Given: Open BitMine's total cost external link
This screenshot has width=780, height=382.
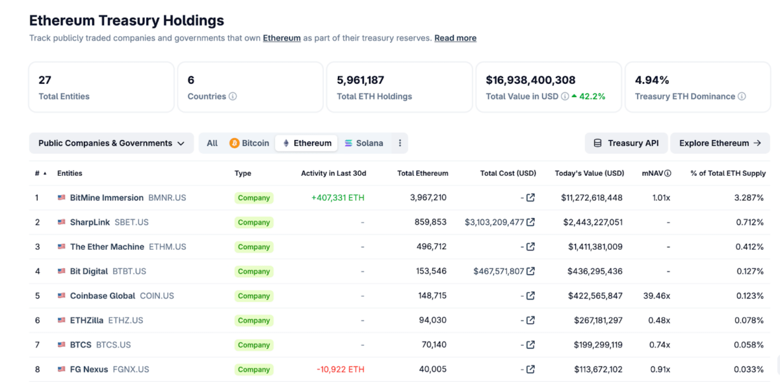Looking at the screenshot, I should 529,197.
